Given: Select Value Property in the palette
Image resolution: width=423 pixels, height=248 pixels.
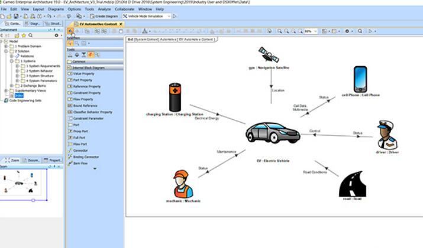Looking at the screenshot, I should 82,74.
